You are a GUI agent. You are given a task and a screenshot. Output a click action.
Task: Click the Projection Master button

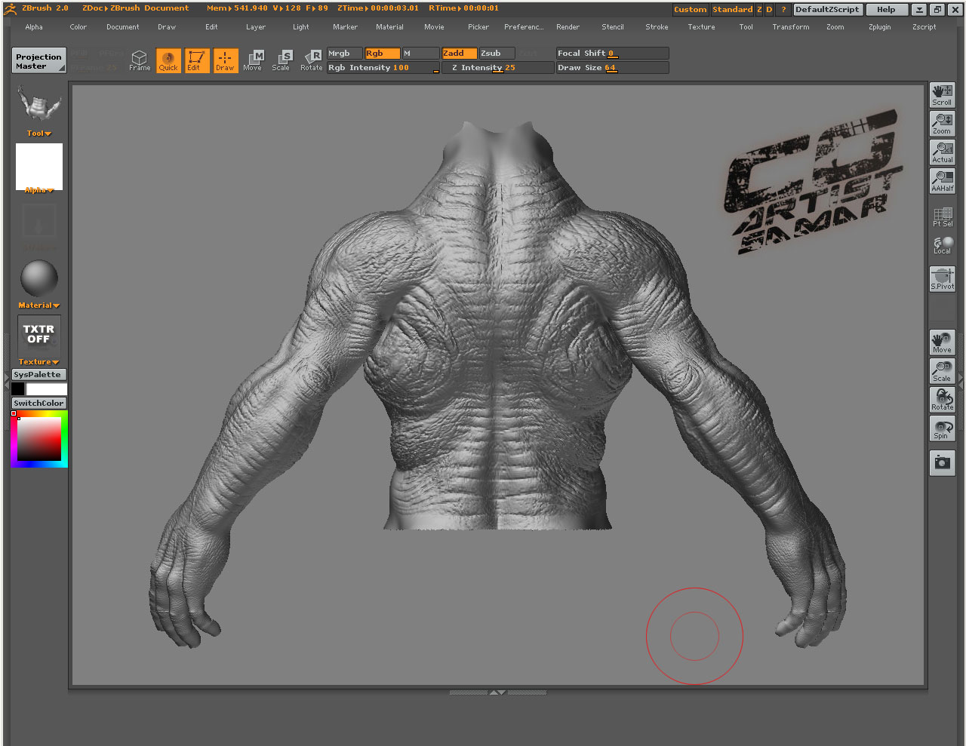(39, 61)
